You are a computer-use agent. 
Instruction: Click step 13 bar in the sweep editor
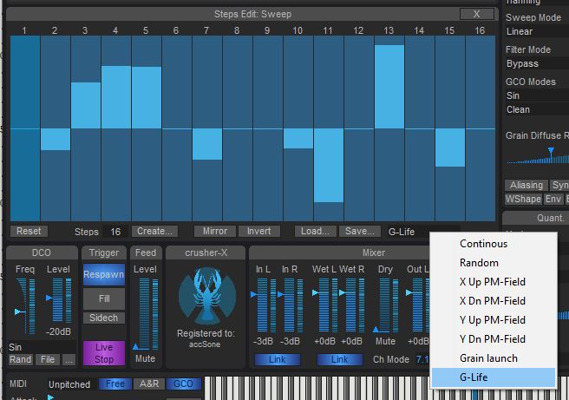pyautogui.click(x=389, y=87)
